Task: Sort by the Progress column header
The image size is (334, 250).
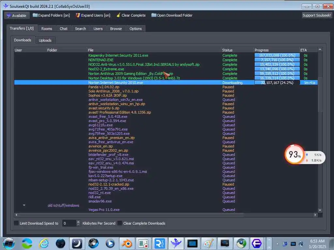Action: pos(277,50)
